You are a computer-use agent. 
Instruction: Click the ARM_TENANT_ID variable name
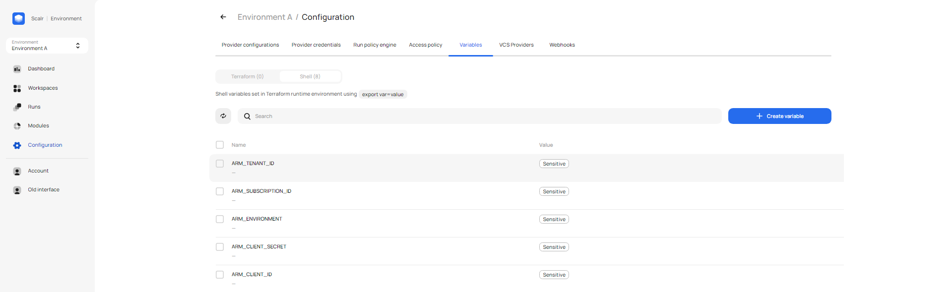(253, 164)
